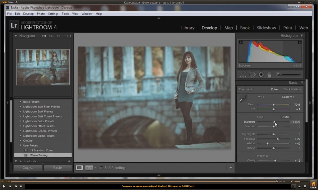Add a new snapshot with the plus icon
The image size is (318, 190).
coord(69,161)
